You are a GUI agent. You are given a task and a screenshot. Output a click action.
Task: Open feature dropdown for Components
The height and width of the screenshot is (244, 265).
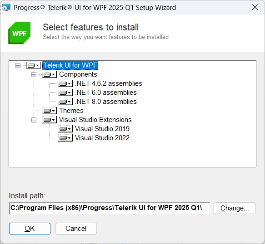pos(50,74)
